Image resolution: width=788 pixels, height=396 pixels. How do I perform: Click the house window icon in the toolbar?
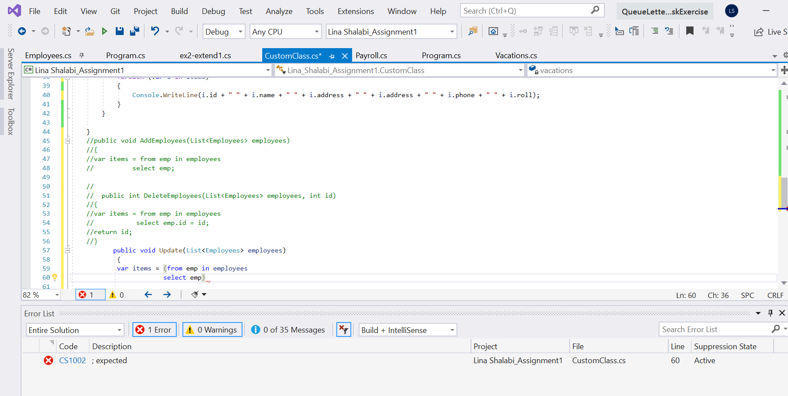(x=493, y=31)
